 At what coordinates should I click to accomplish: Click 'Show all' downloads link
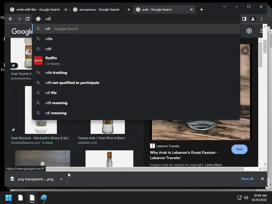click(x=247, y=179)
